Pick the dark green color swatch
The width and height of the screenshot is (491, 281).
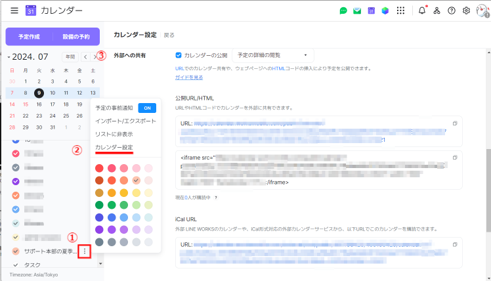click(99, 205)
